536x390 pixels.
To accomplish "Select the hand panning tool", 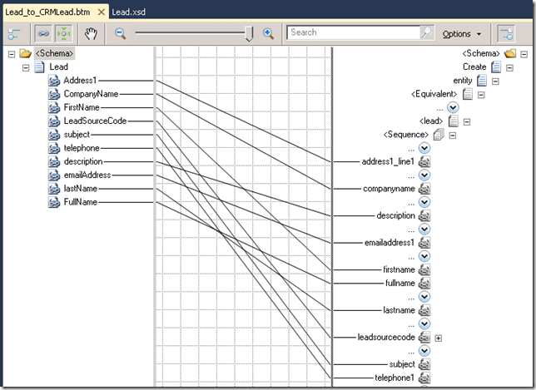I will point(91,34).
